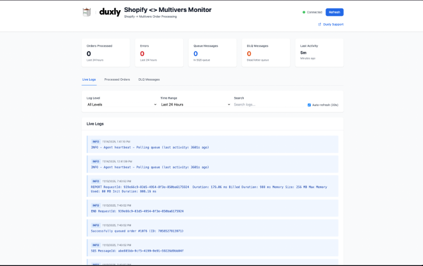Click the heartbeat message logged at 12:41:09 PM
The width and height of the screenshot is (423, 266).
[150, 167]
